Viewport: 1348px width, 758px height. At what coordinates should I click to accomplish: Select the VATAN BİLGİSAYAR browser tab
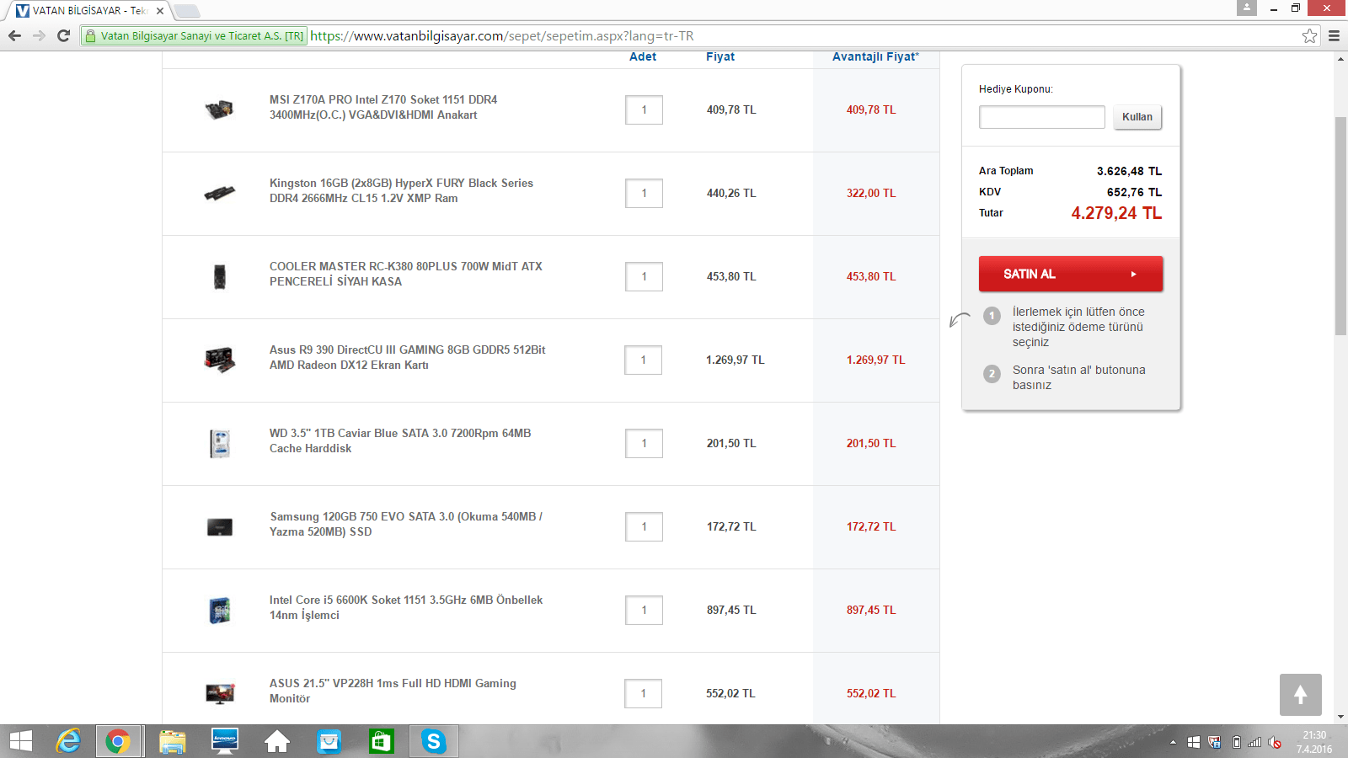(x=89, y=11)
